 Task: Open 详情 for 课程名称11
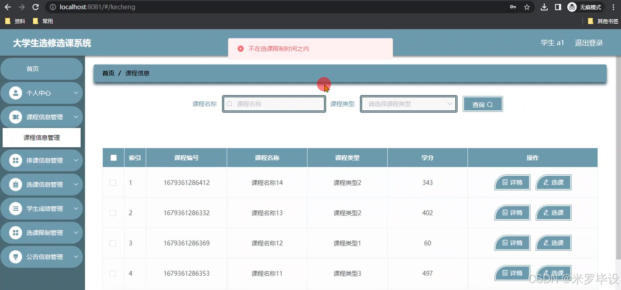click(x=512, y=273)
